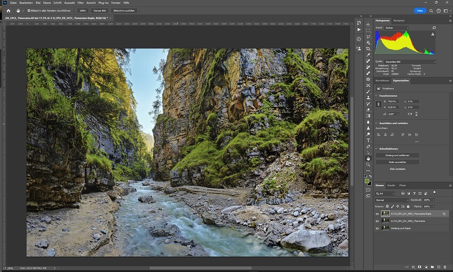Open the Help question mark icon
This screenshot has width=453, height=272.
439,11
